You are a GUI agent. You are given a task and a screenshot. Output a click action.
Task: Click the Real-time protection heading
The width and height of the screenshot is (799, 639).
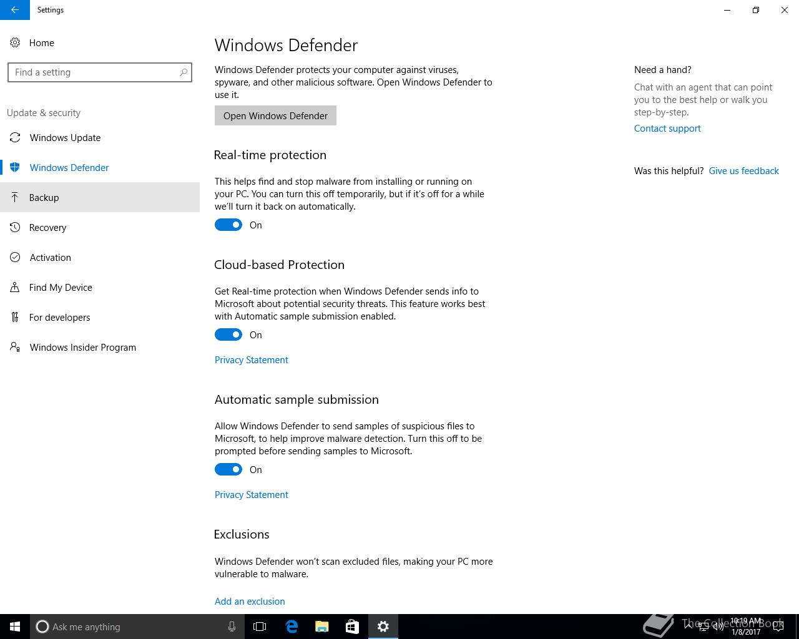(x=270, y=155)
